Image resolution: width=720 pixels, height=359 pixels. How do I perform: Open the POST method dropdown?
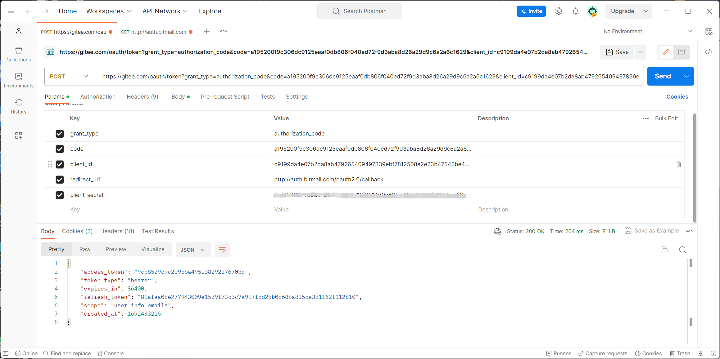pos(69,76)
